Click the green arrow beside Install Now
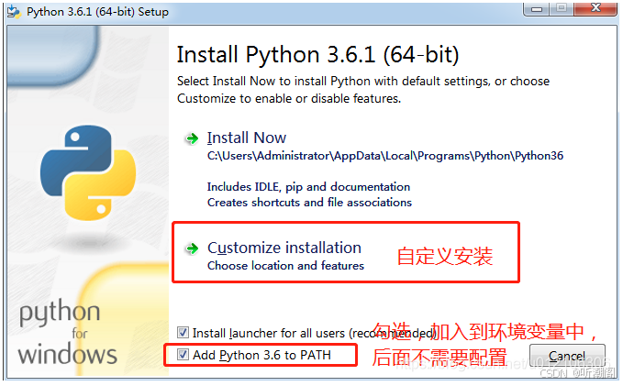 193,138
